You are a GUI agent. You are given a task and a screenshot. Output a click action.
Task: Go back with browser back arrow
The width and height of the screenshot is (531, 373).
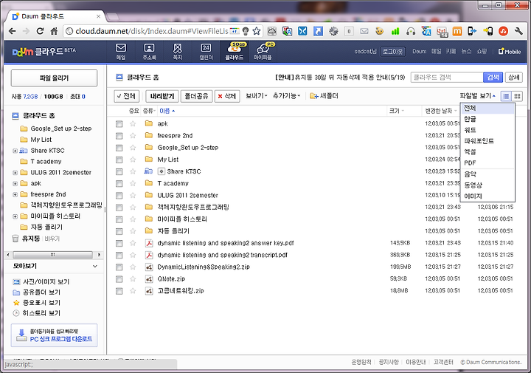pos(13,31)
